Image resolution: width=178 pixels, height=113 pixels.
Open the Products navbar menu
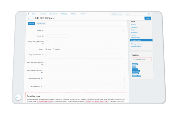[x=44, y=14]
